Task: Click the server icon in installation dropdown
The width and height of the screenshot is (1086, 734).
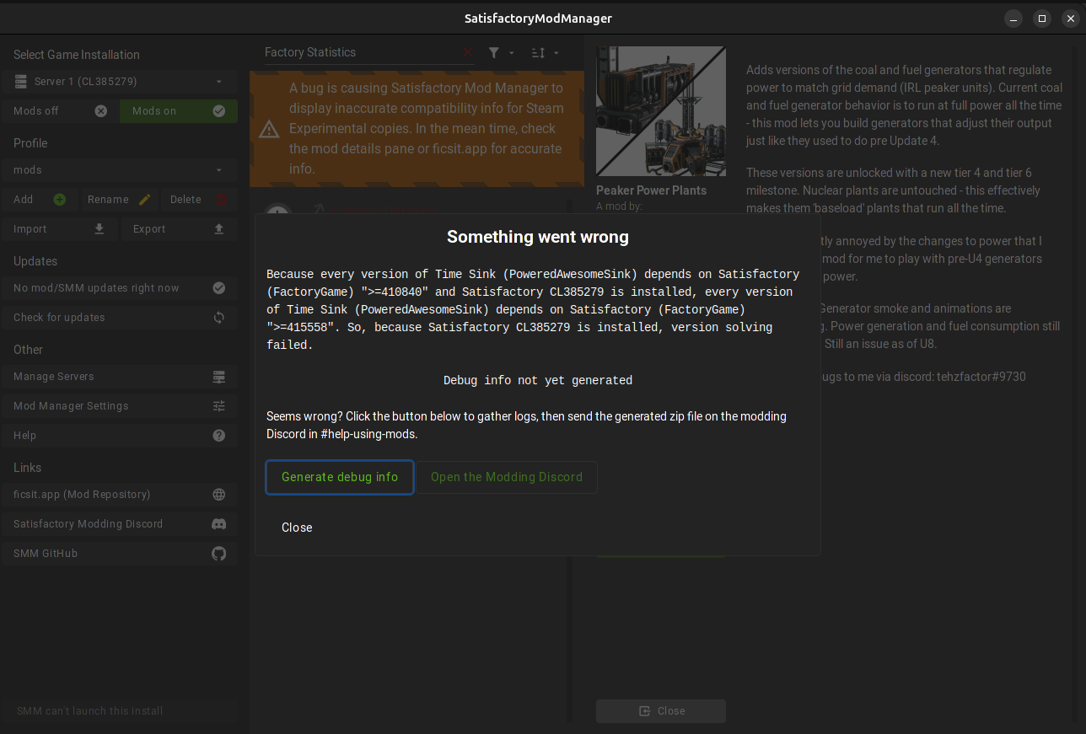Action: [x=21, y=82]
